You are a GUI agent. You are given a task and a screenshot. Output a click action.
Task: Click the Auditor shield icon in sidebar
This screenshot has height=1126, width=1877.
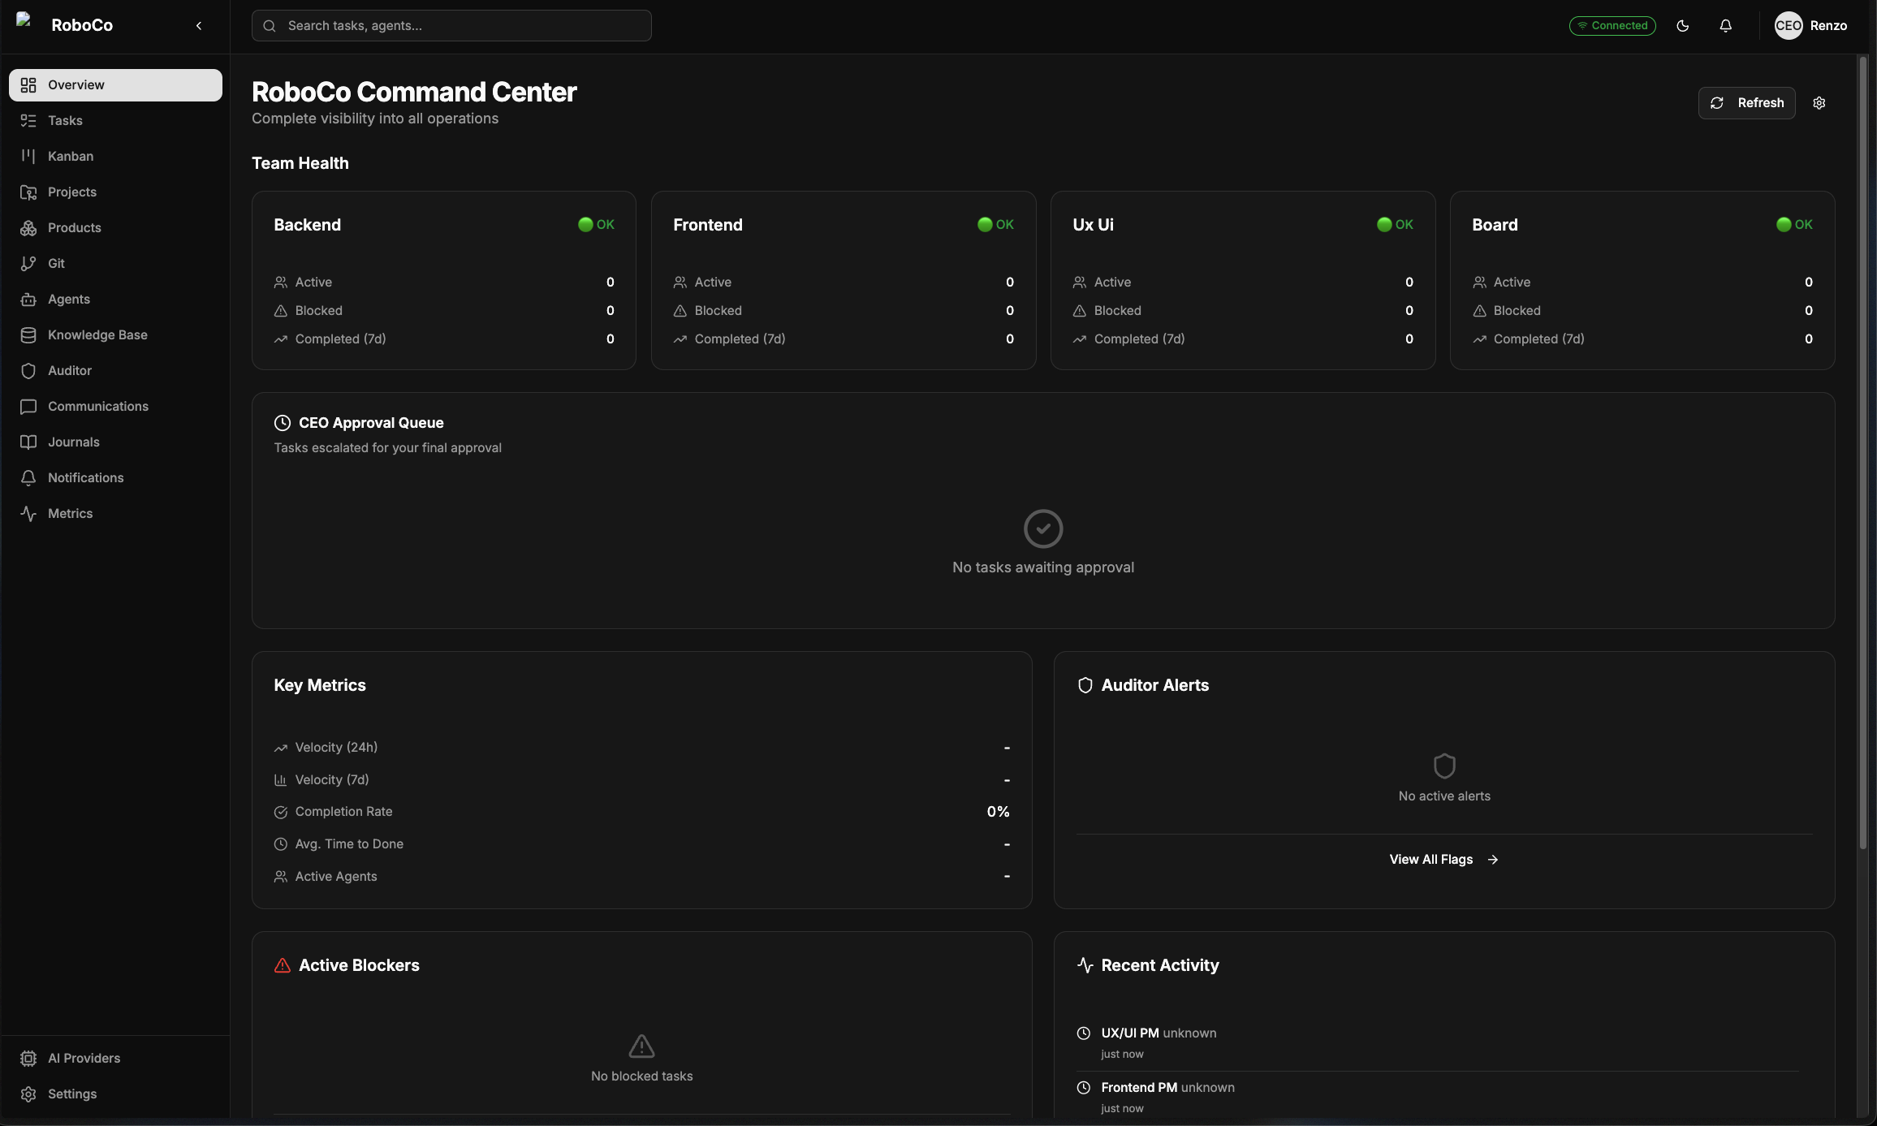pos(28,371)
